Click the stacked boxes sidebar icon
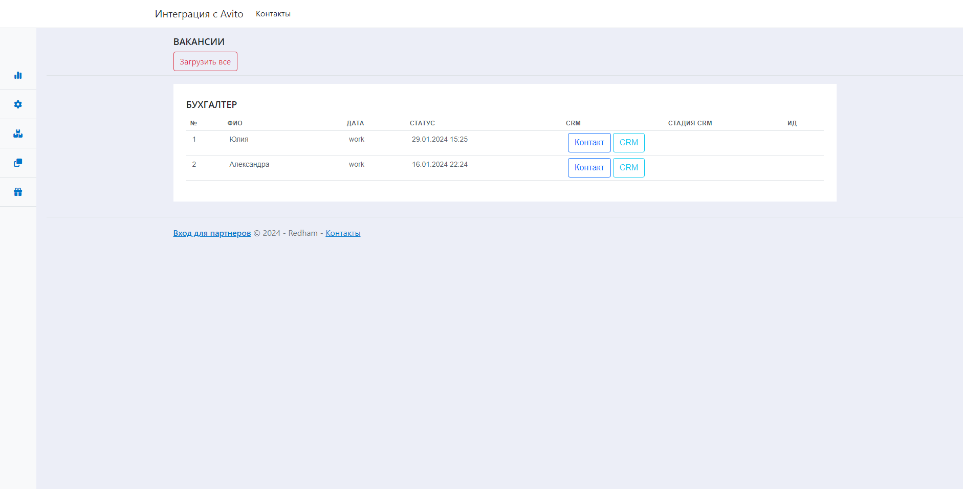This screenshot has width=963, height=489. click(x=18, y=134)
